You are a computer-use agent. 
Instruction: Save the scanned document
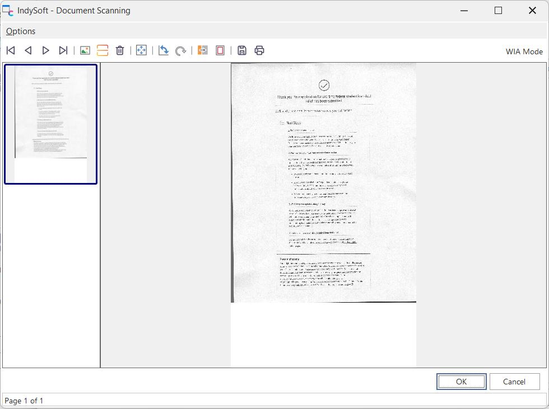pos(242,50)
